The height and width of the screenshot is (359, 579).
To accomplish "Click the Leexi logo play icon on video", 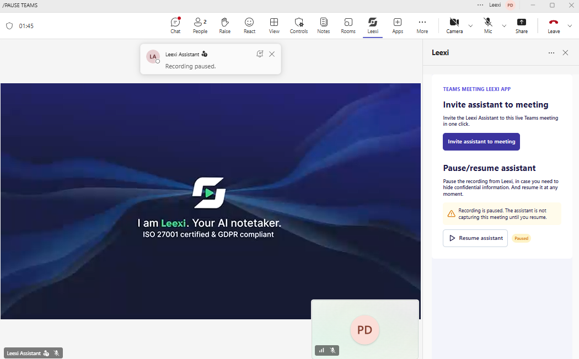I will tap(208, 193).
